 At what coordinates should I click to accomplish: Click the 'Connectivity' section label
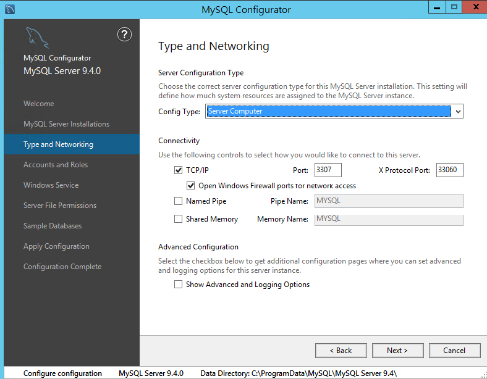[179, 141]
